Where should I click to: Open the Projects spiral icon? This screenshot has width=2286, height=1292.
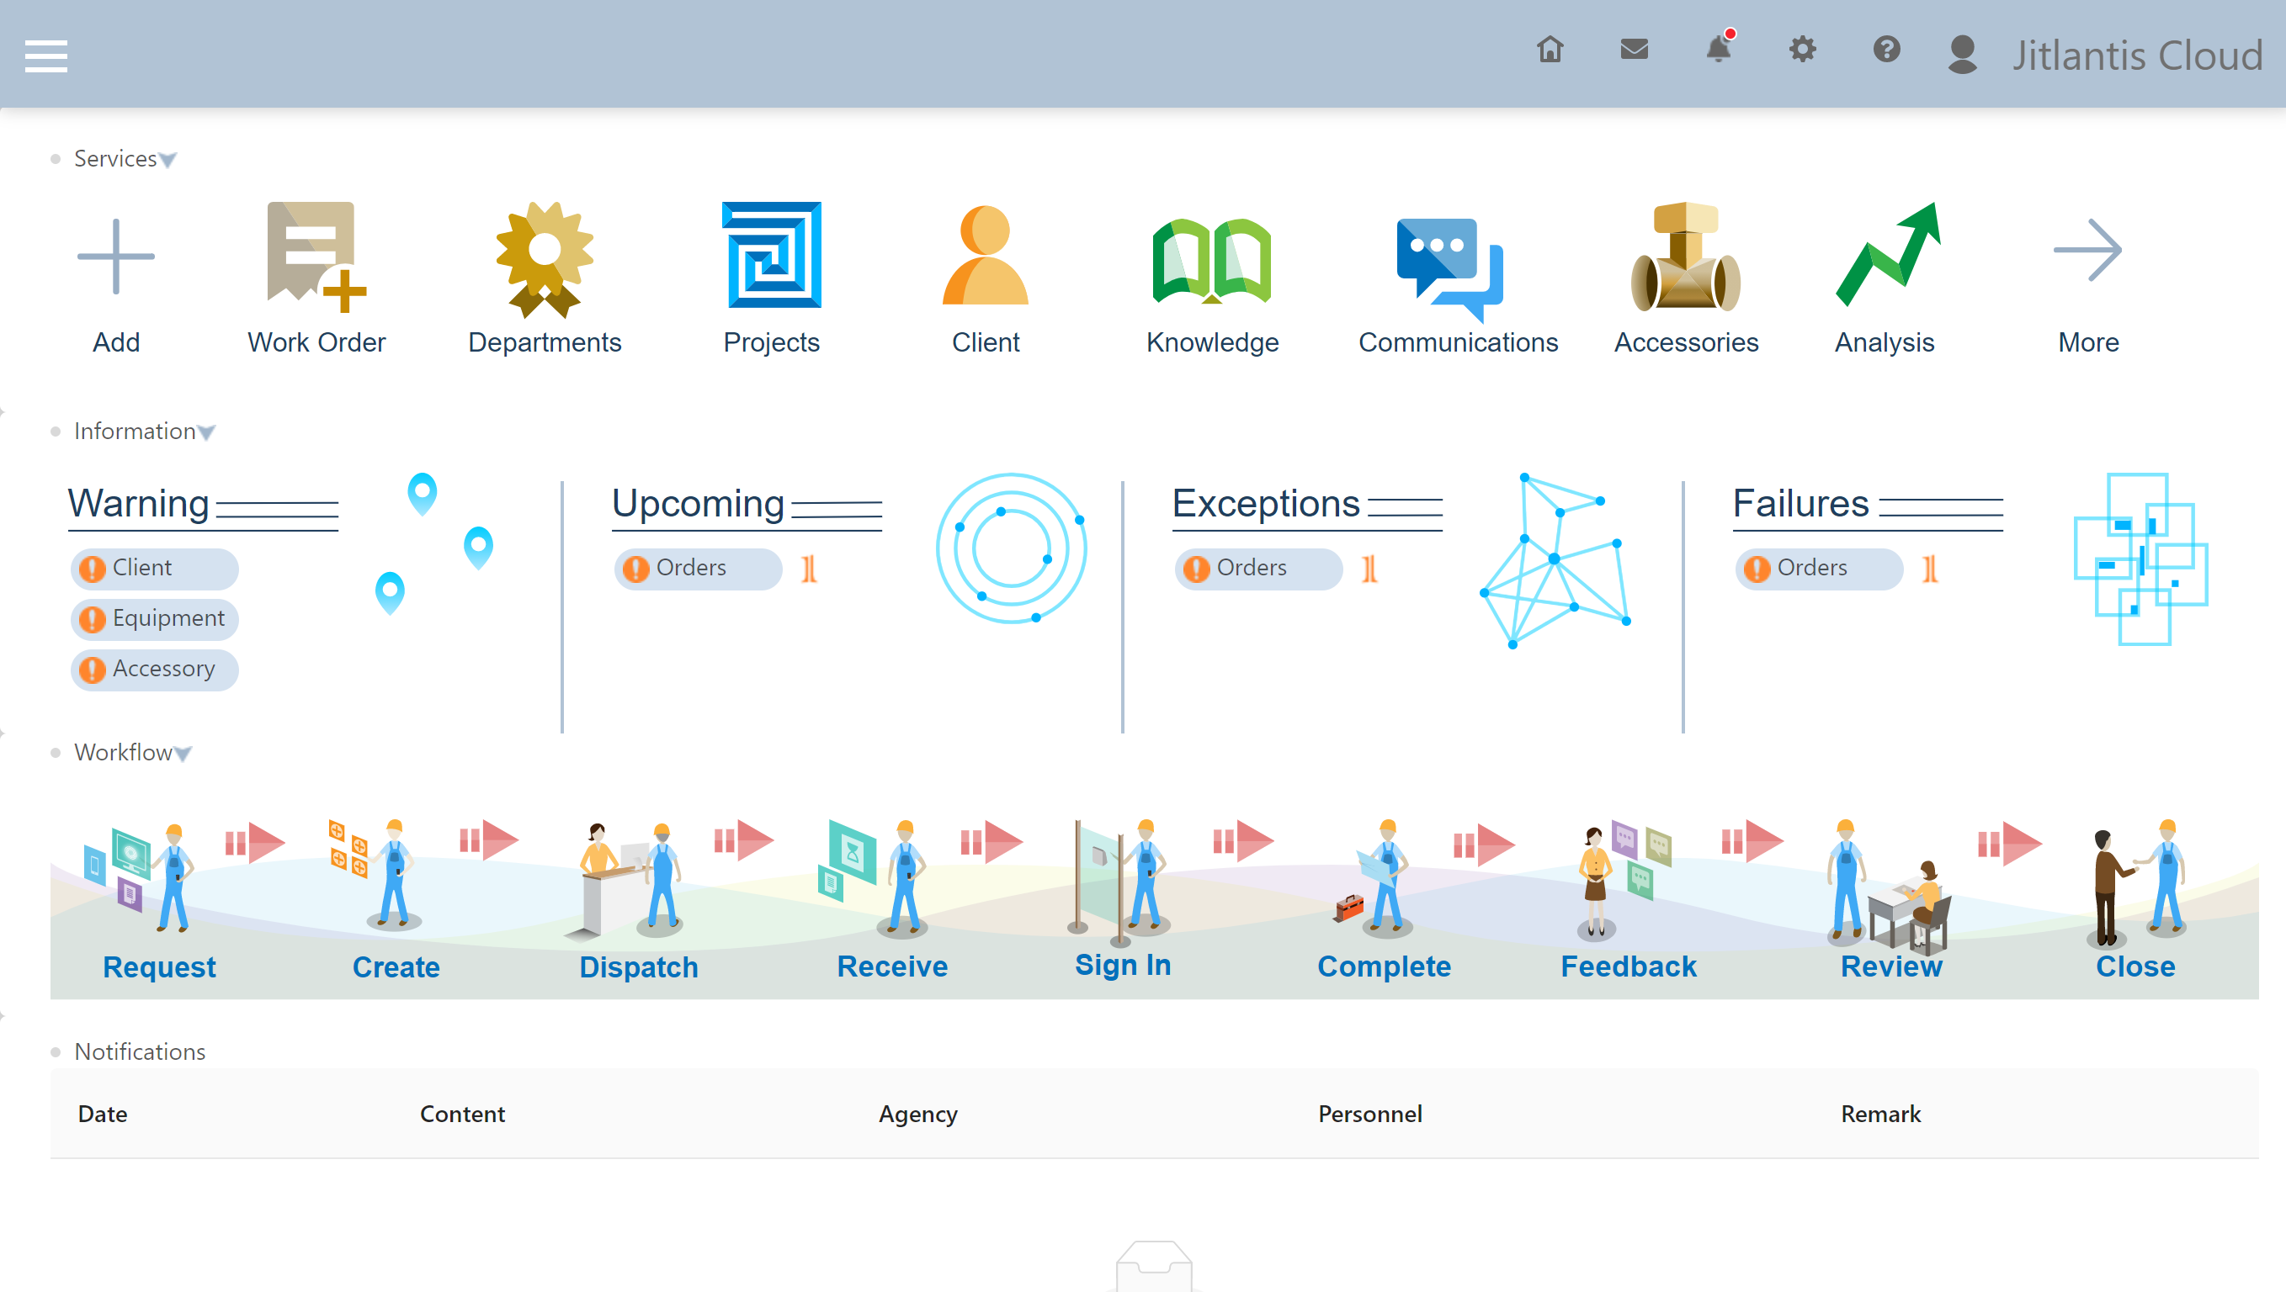tap(772, 255)
